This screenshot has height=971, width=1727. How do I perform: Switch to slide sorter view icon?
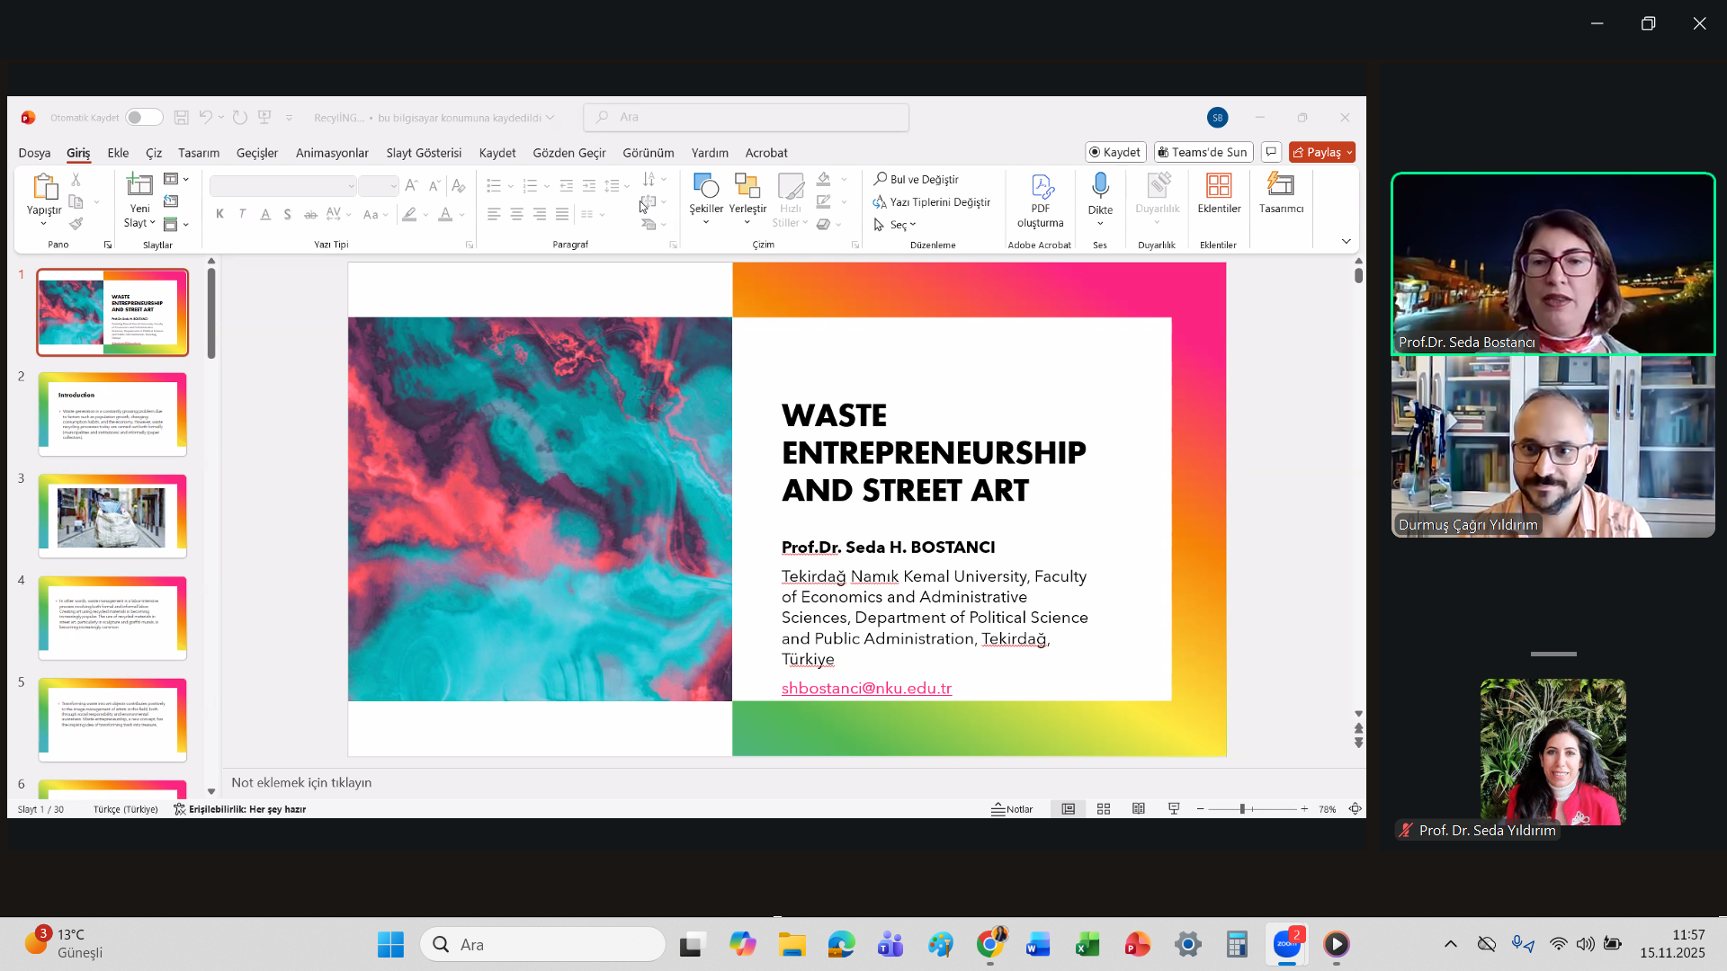1104,809
